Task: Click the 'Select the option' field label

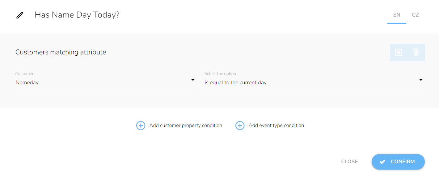Action: click(x=220, y=74)
